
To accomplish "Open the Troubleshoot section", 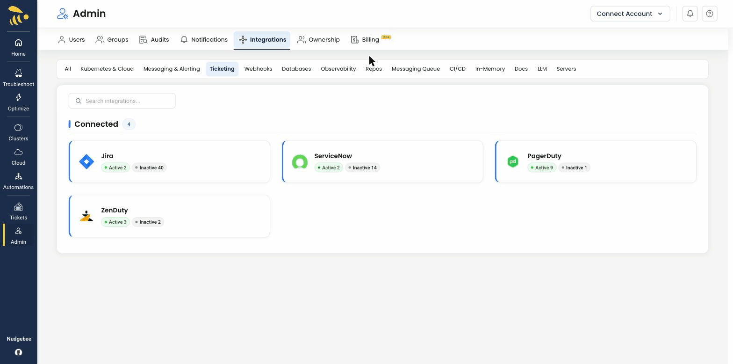I will 18,78.
